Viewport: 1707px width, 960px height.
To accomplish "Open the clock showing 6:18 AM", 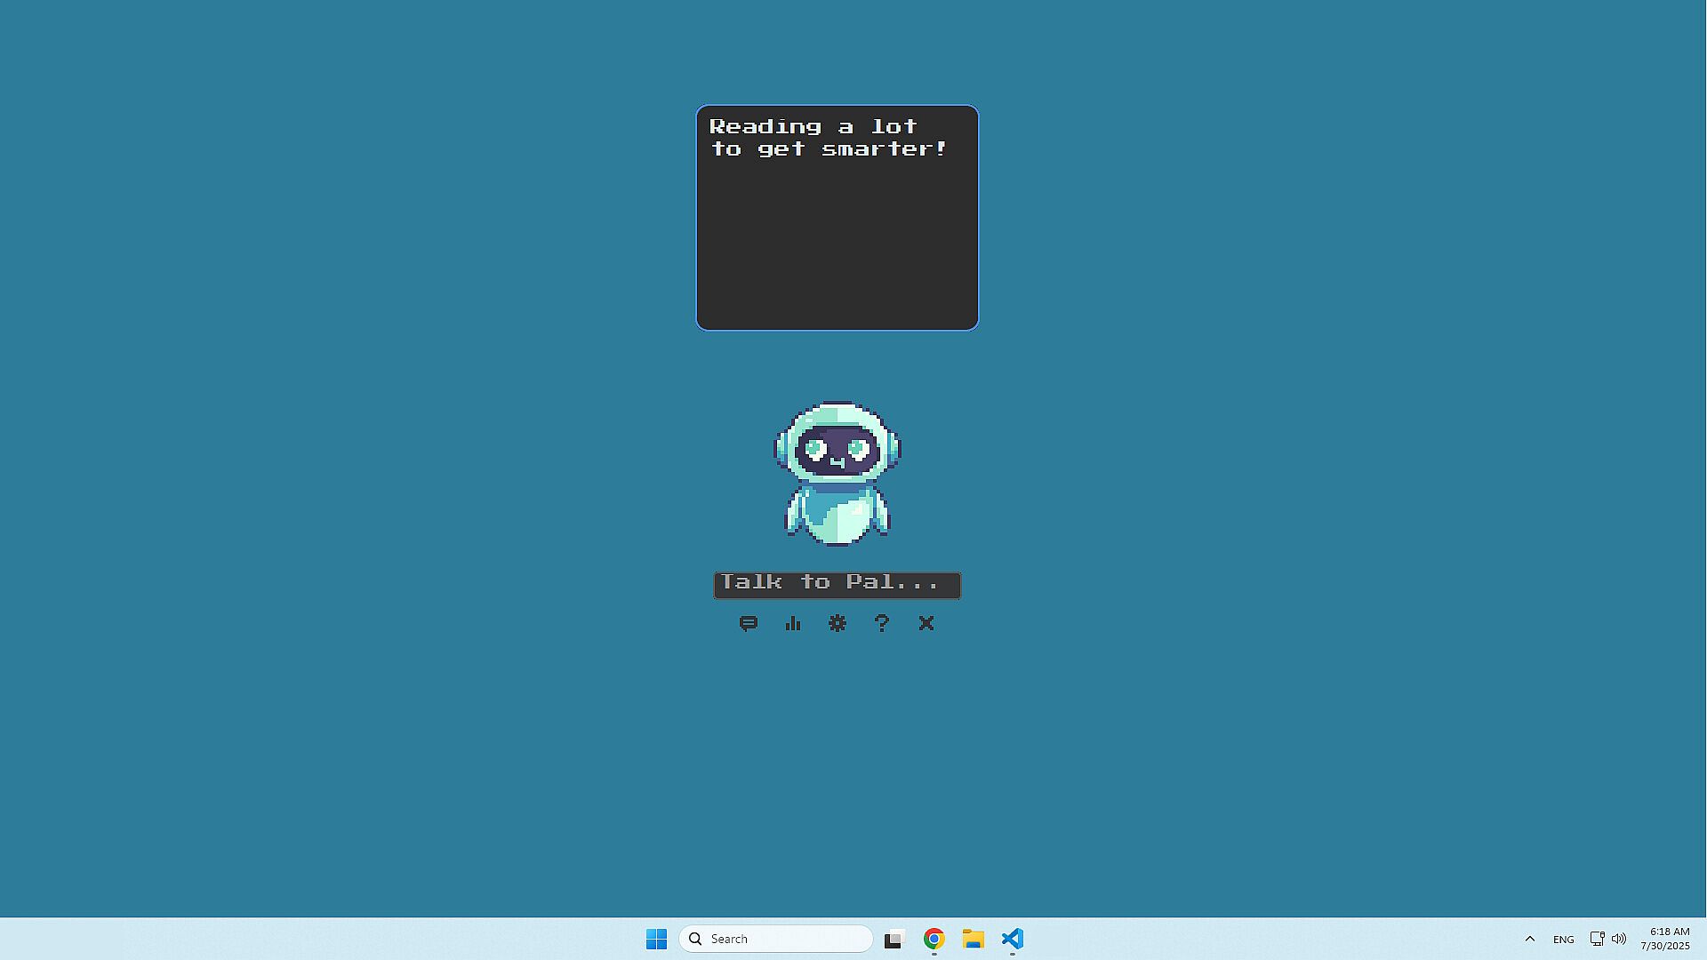I will click(1665, 939).
